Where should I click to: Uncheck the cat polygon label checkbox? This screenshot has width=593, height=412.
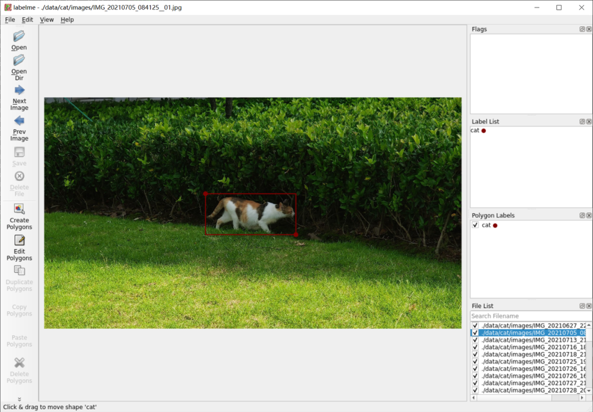475,225
